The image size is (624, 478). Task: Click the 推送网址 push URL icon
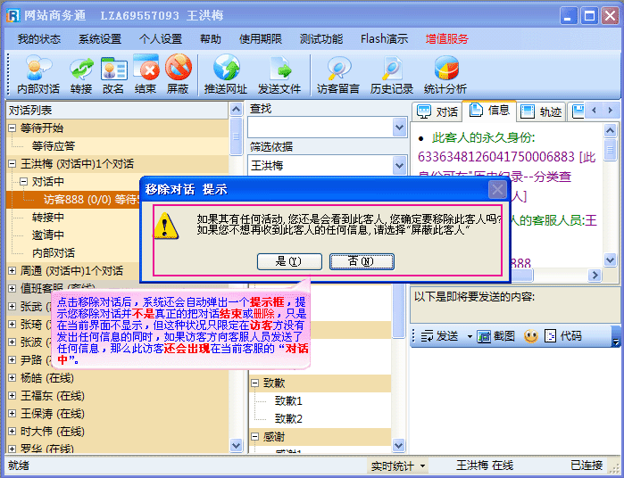(226, 69)
